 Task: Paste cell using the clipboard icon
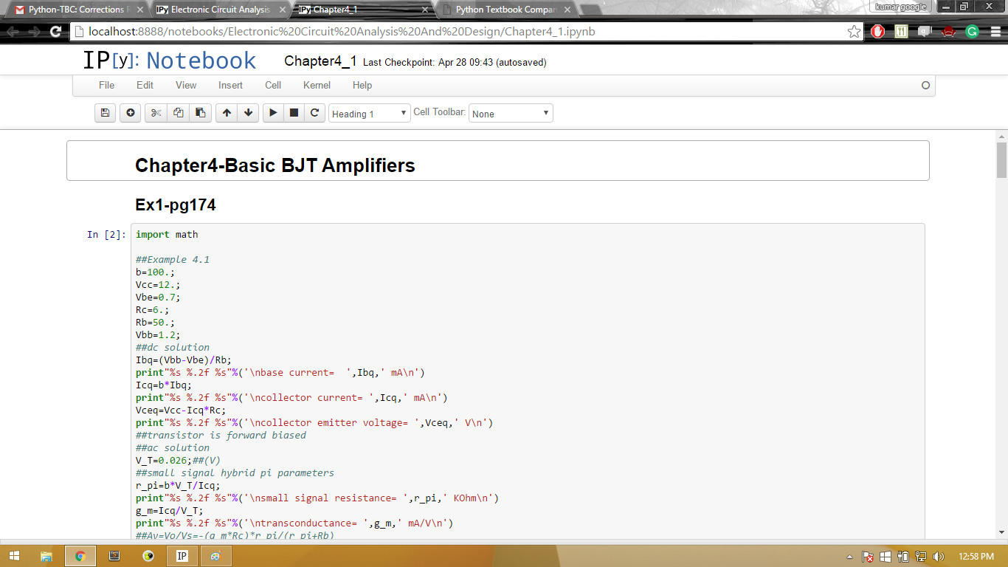(200, 113)
